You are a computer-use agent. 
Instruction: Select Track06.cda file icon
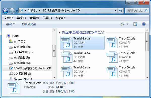pos(112,72)
